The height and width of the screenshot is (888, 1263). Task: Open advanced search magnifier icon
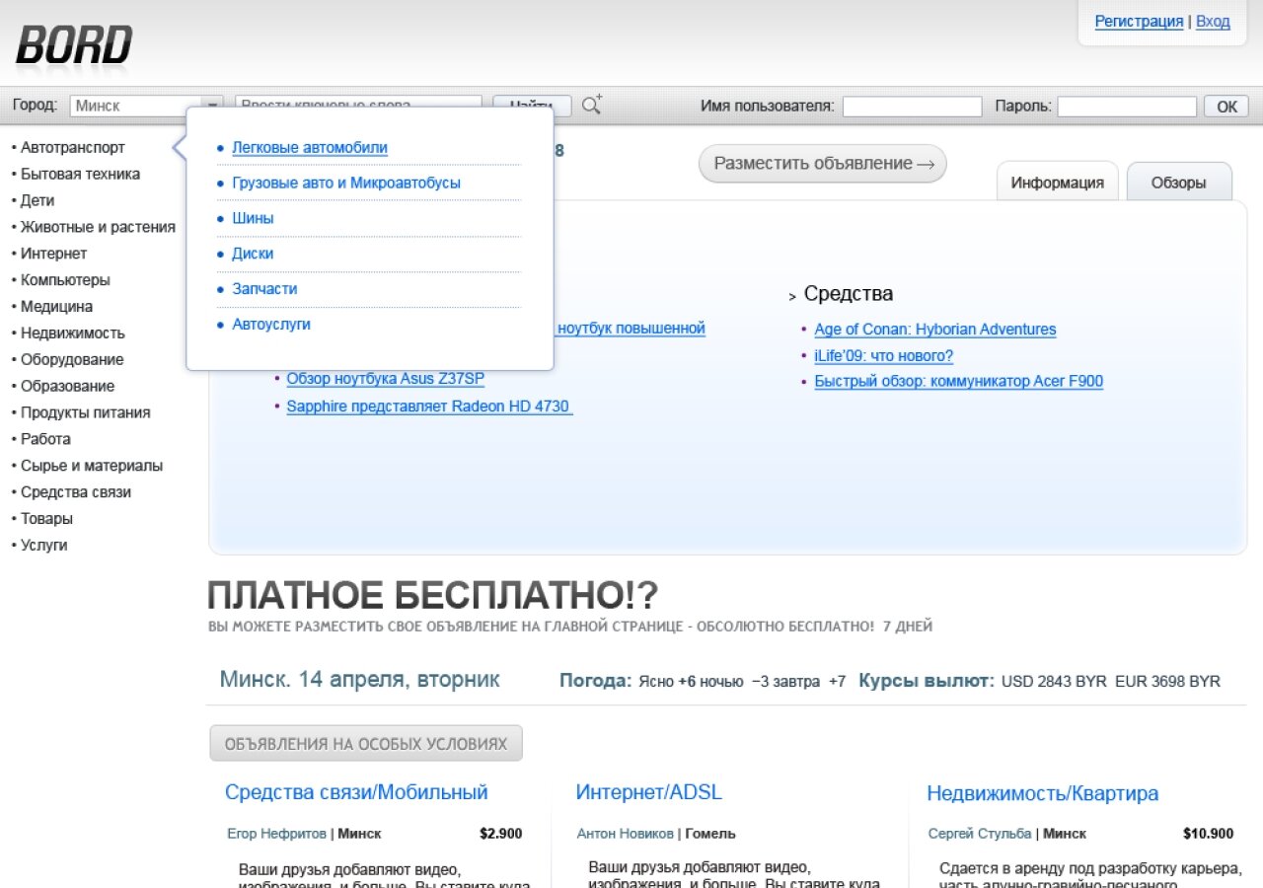coord(591,106)
